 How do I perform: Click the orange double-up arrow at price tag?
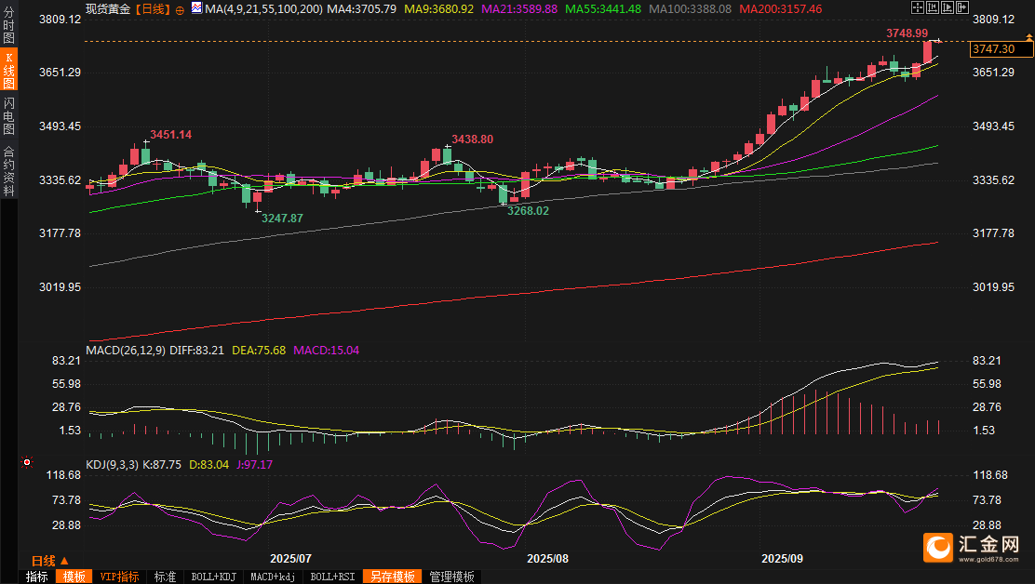coord(1029,37)
